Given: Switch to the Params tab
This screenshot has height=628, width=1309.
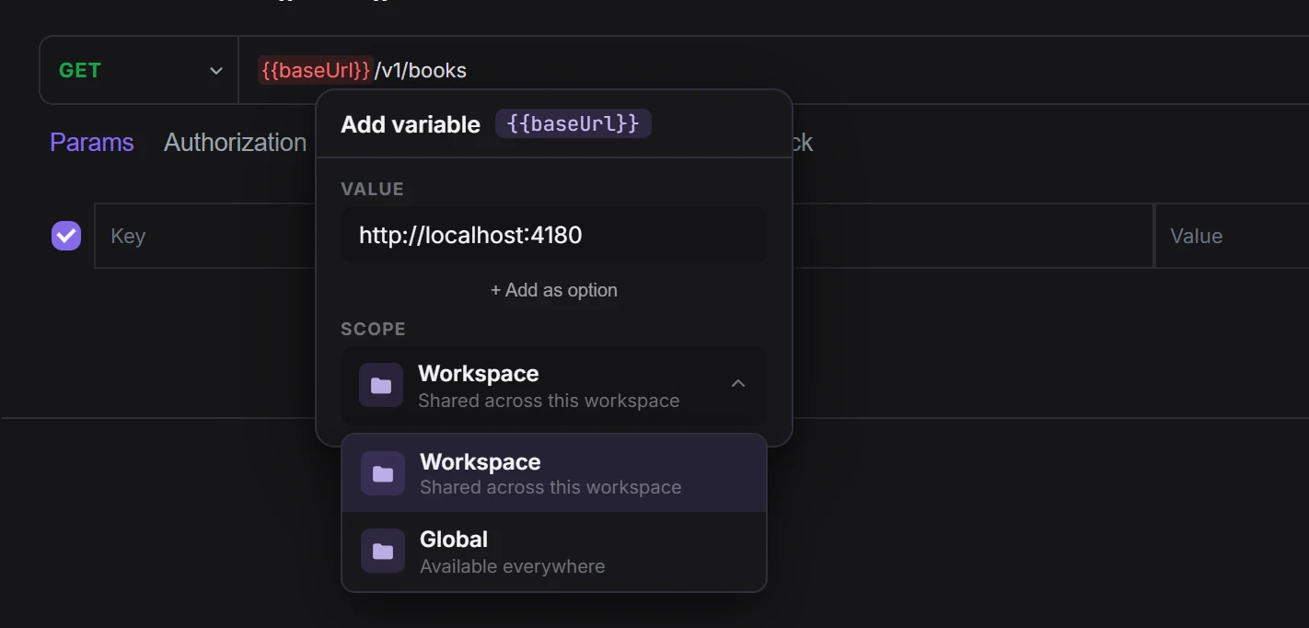Looking at the screenshot, I should tap(92, 143).
